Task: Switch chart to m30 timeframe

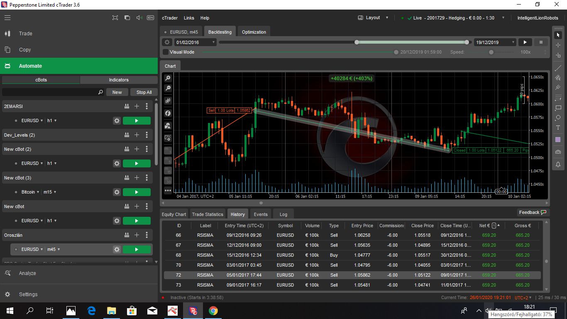Action: tap(167, 181)
